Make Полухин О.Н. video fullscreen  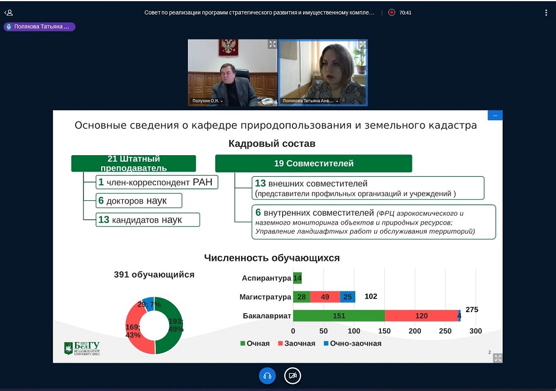coord(272,44)
